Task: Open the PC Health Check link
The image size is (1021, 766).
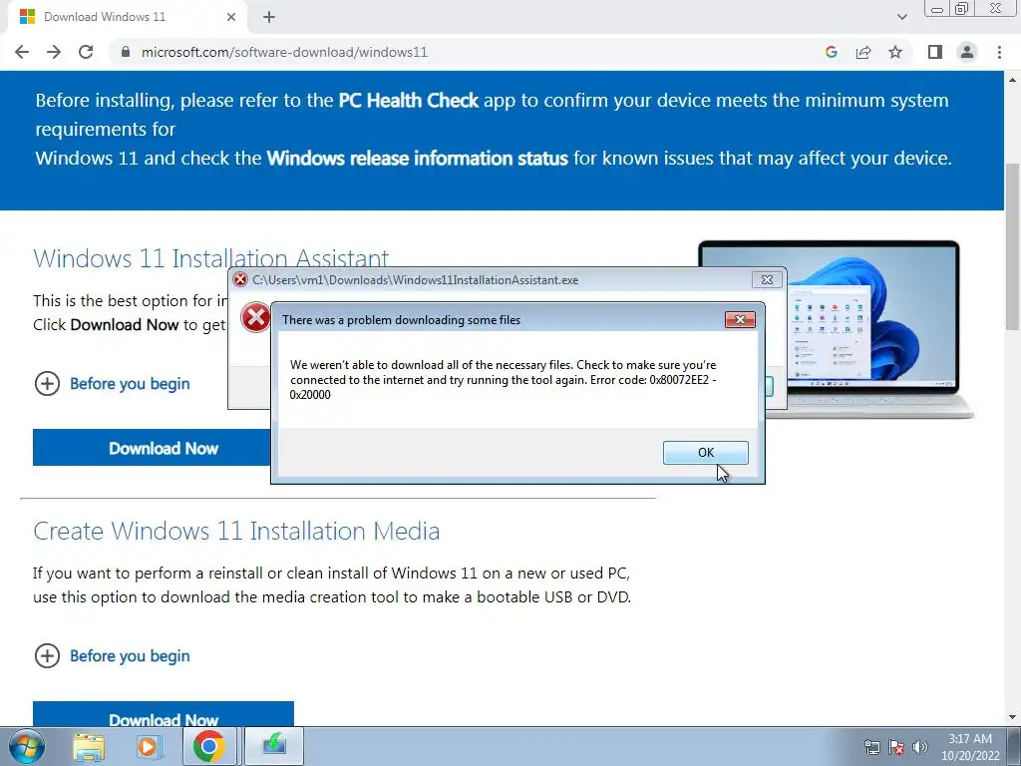Action: [408, 101]
